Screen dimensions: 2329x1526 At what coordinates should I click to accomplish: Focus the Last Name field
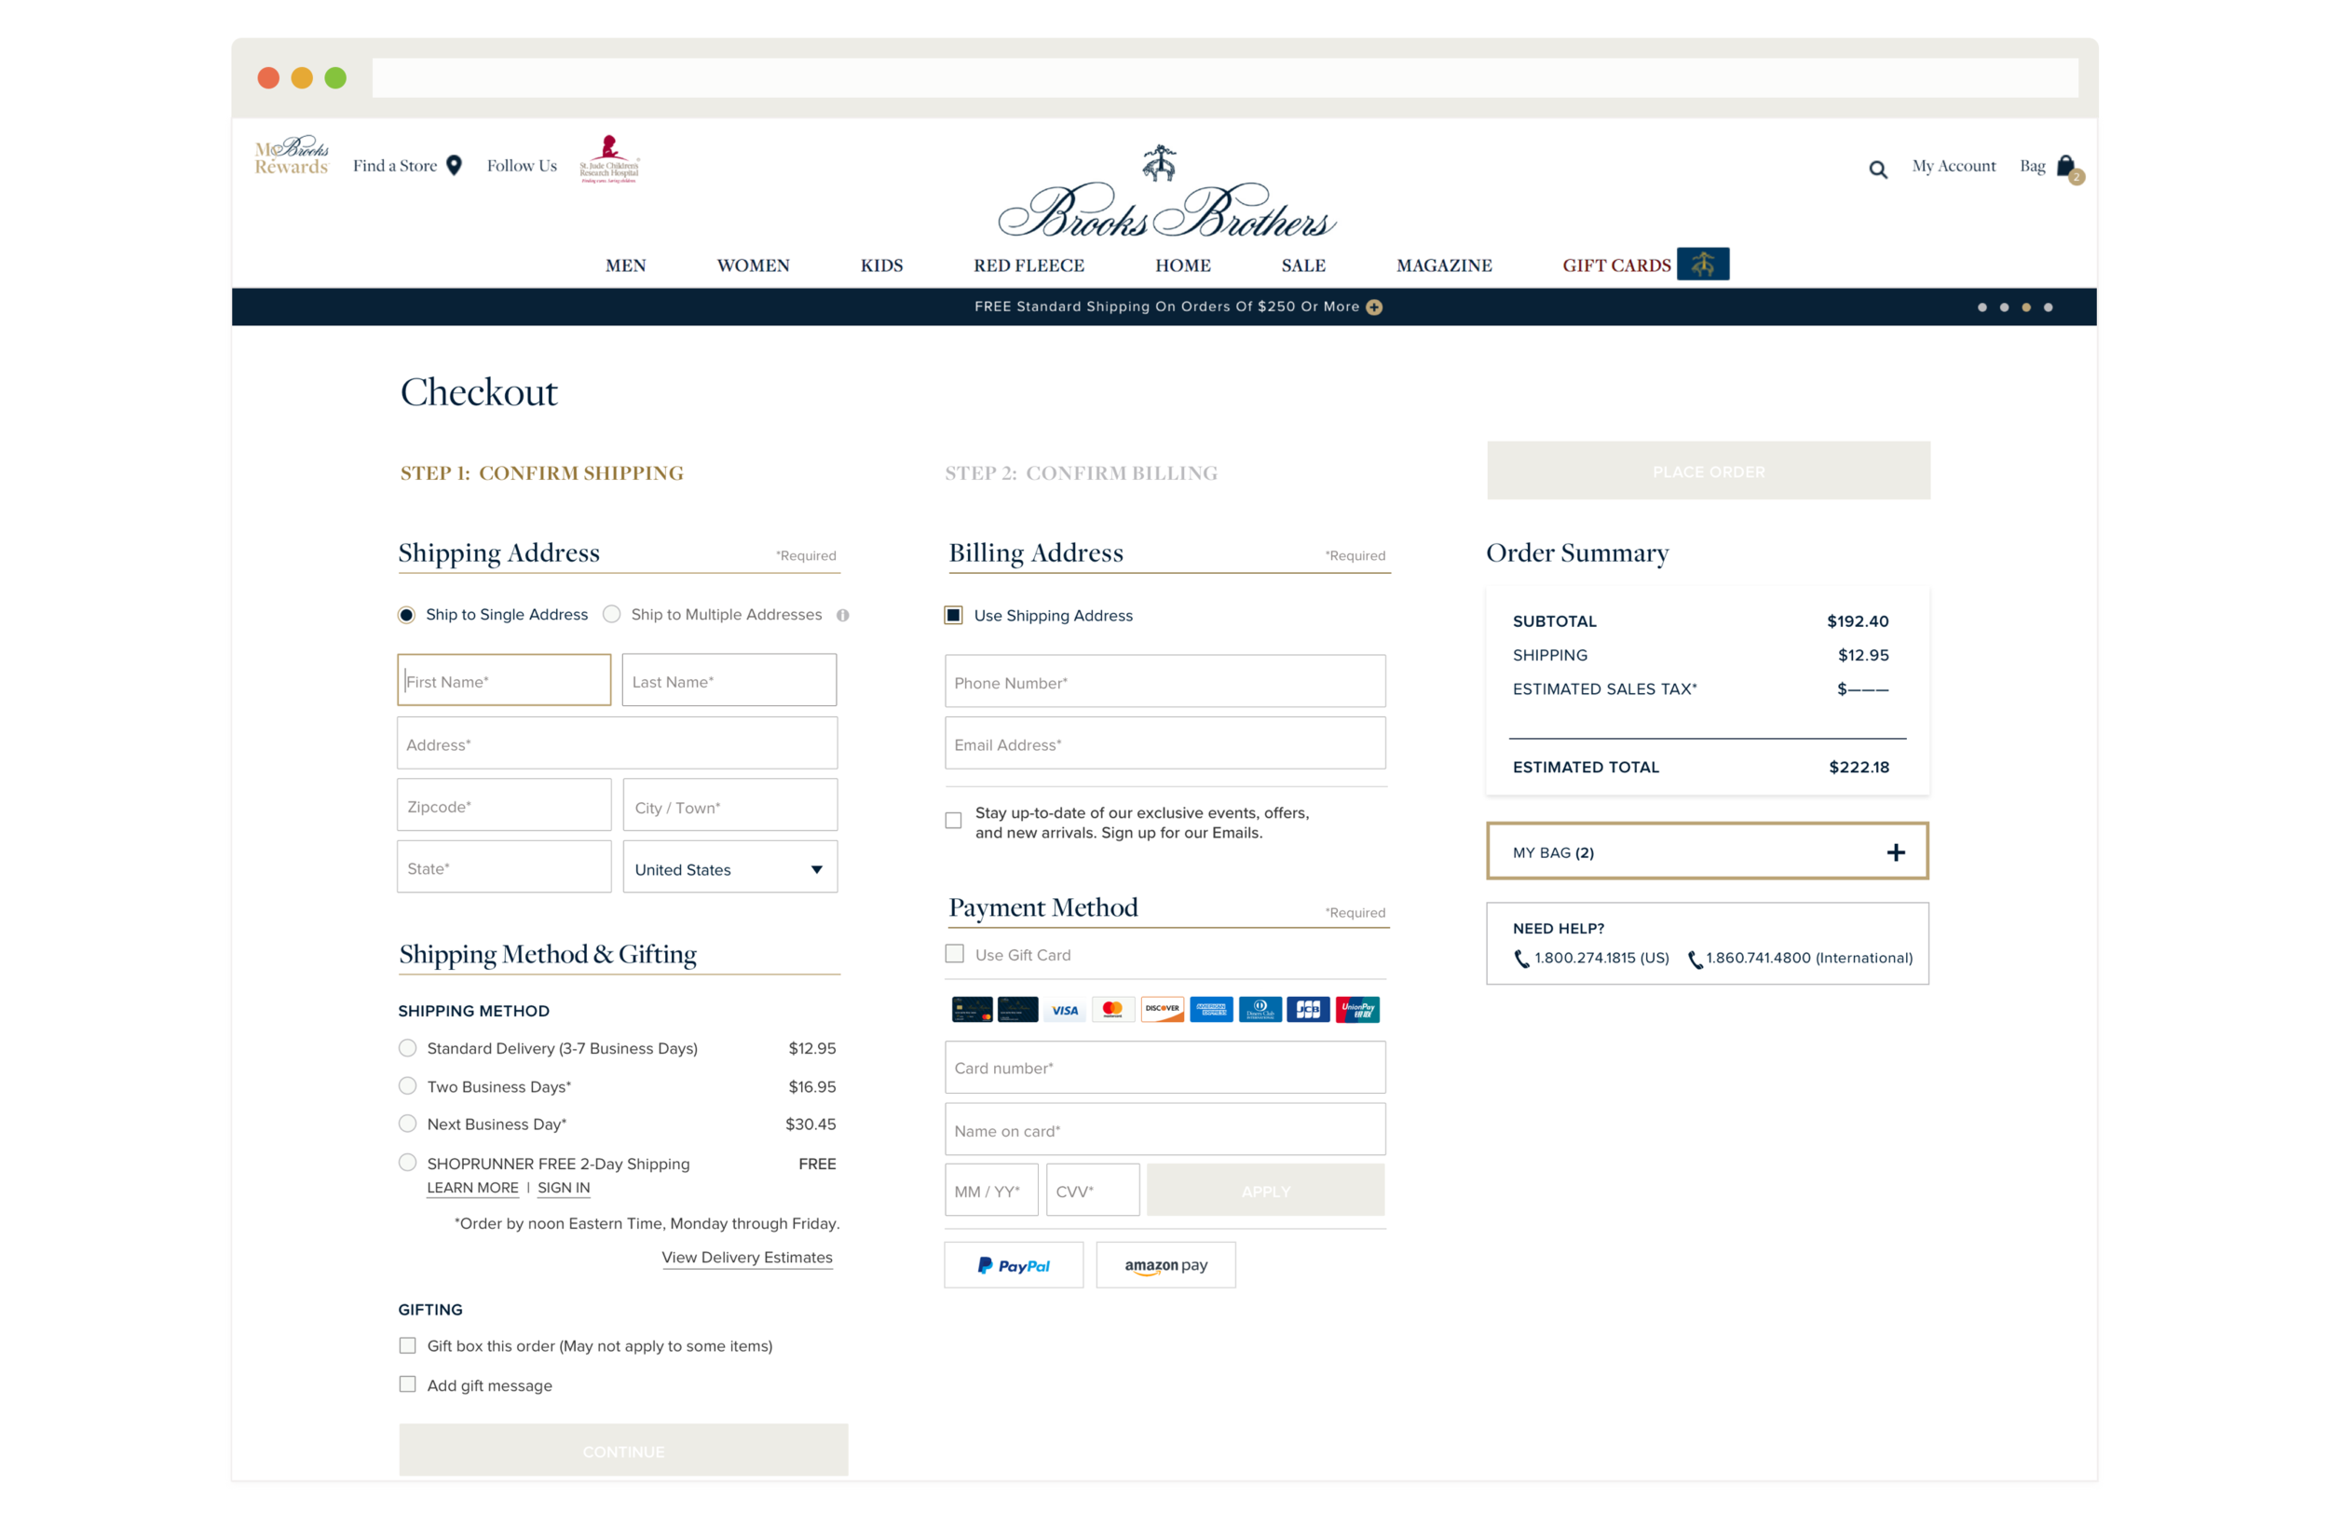(x=729, y=681)
